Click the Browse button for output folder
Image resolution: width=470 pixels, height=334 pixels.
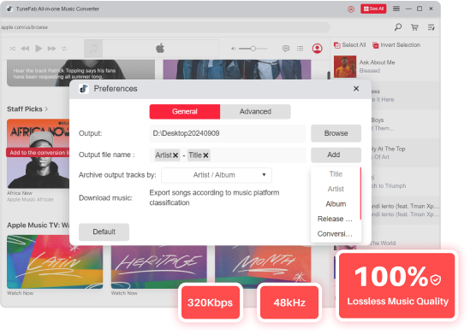point(336,133)
